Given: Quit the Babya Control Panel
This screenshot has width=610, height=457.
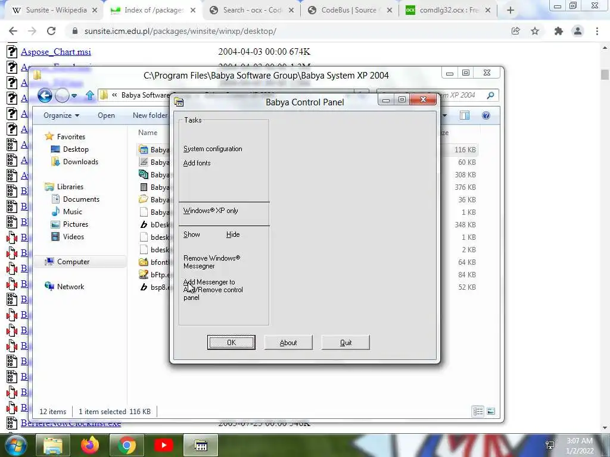Looking at the screenshot, I should click(x=346, y=342).
